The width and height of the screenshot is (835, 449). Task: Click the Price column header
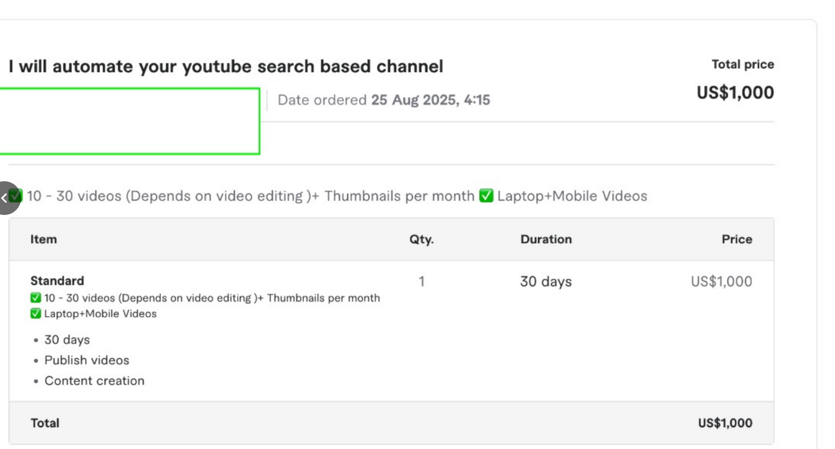737,239
